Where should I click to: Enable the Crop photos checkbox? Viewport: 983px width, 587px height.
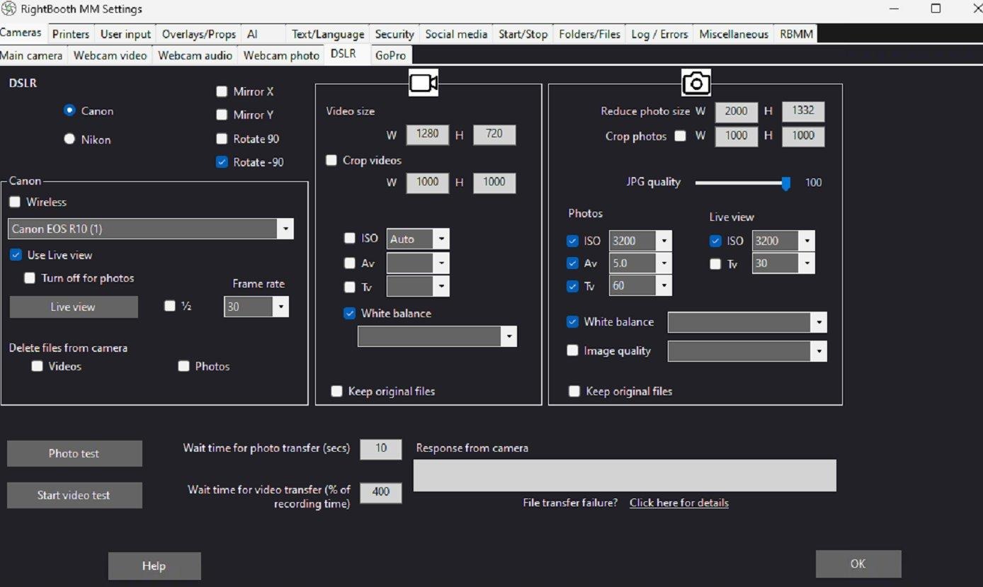tap(680, 136)
